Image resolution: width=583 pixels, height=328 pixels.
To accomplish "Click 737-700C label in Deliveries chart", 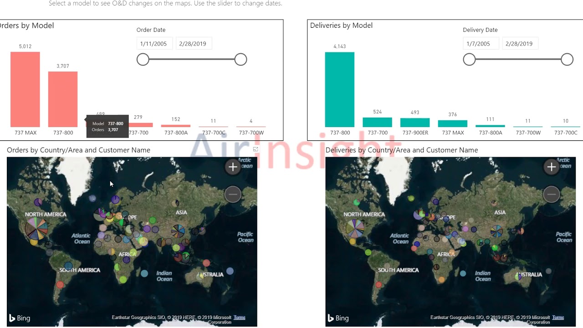I will click(x=566, y=133).
